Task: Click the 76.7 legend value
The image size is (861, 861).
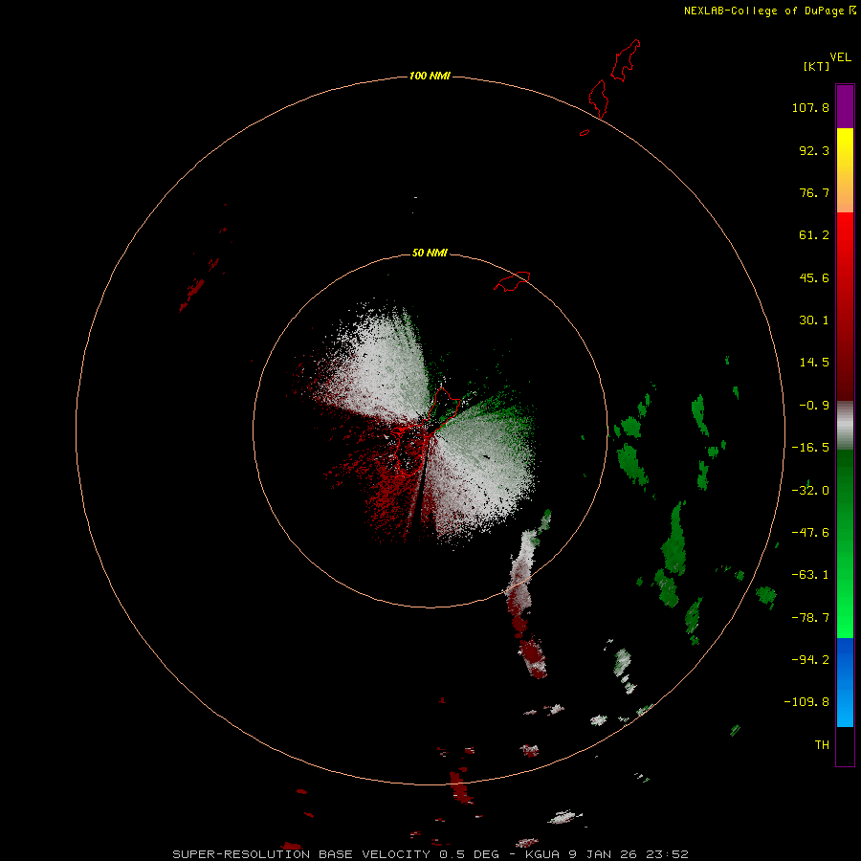Action: coord(814,192)
